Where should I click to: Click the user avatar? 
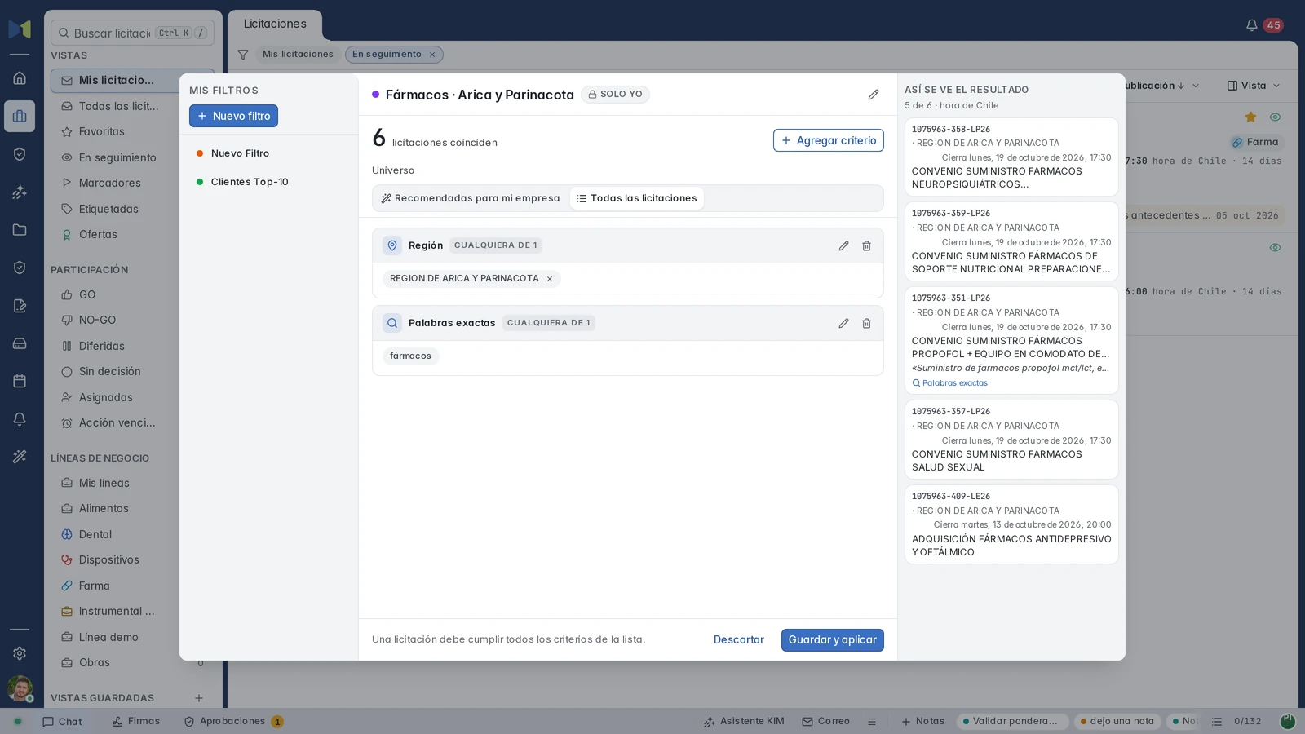tap(20, 688)
